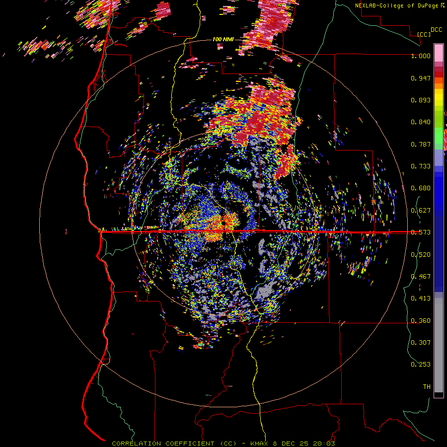Click the TH threshold label
447x447 pixels.
(427, 387)
